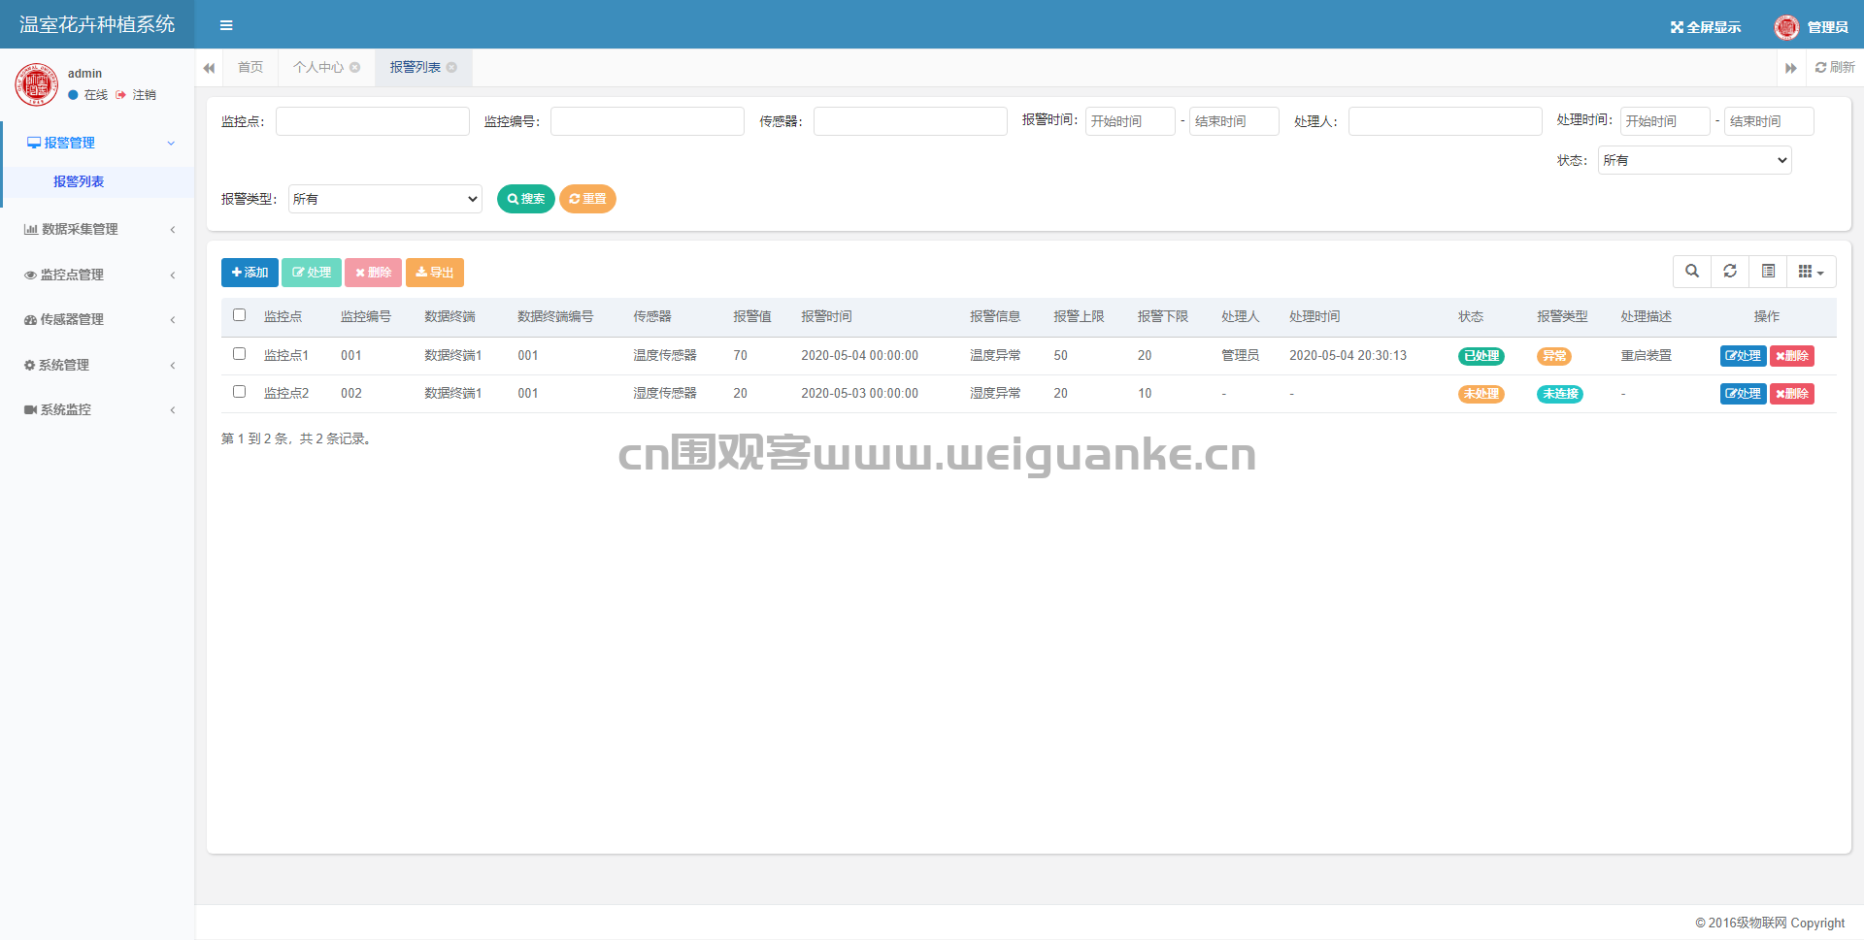Click the green 搜索 search button
The height and width of the screenshot is (940, 1864).
[526, 199]
